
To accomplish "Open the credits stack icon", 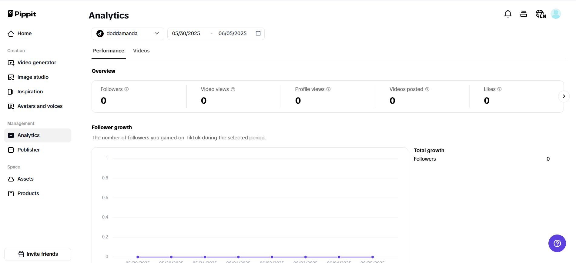I will tap(524, 14).
